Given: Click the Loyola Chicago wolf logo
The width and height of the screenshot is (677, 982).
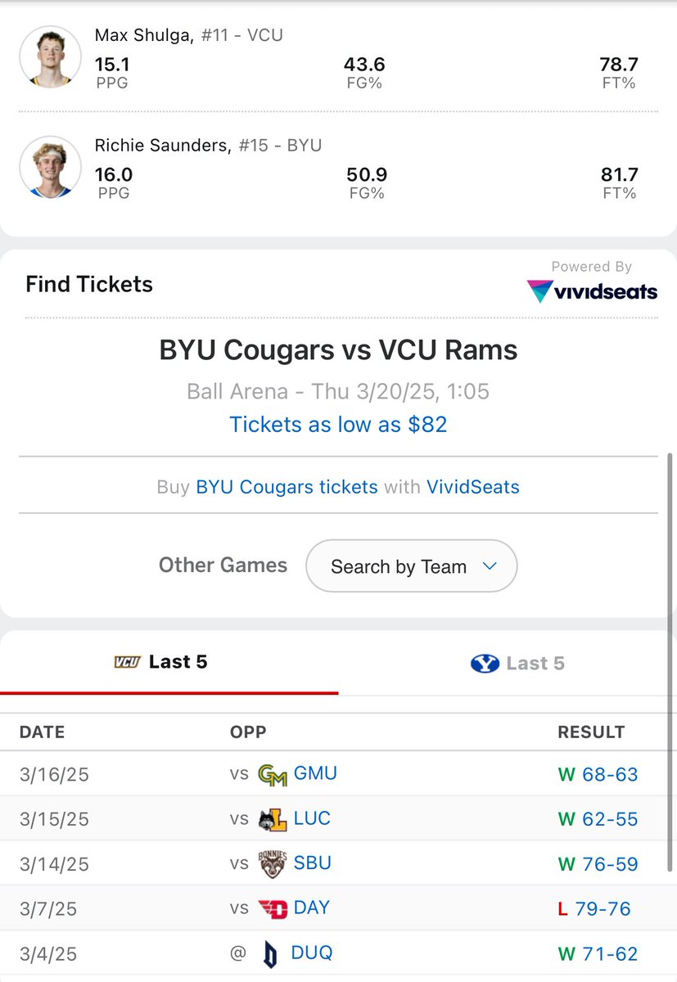Looking at the screenshot, I should tap(272, 819).
